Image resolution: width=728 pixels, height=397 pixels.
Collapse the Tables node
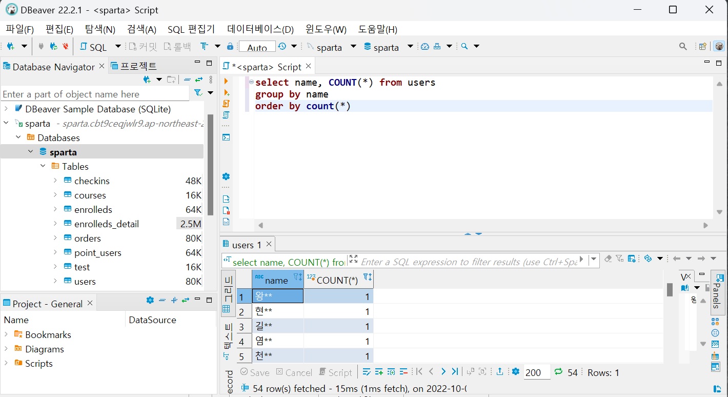43,166
